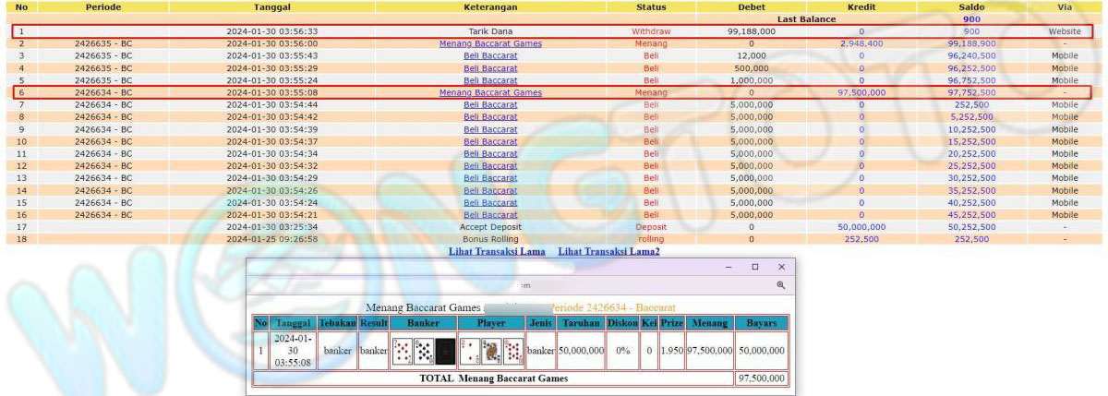Open Beli Baccarat link at 03:54:21
Viewport: 1108px width, 396px height.
coord(490,214)
